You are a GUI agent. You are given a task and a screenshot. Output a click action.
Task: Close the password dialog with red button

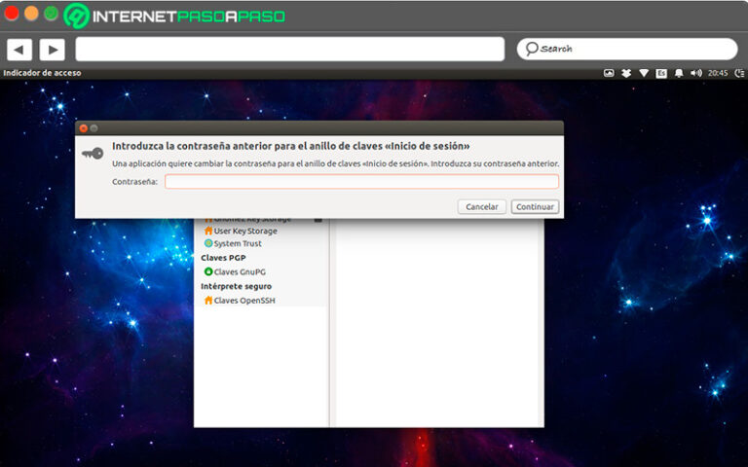pos(83,127)
